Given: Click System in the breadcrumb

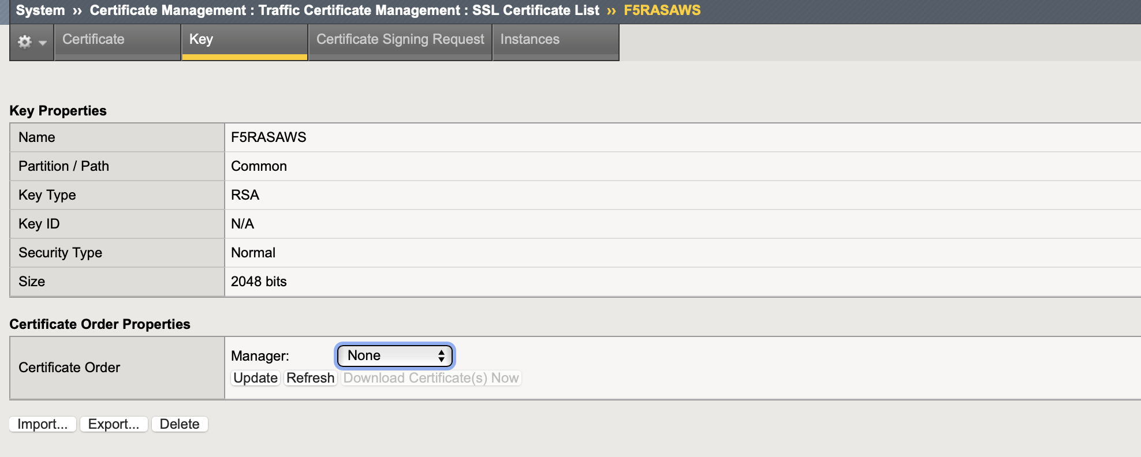Looking at the screenshot, I should coord(40,10).
